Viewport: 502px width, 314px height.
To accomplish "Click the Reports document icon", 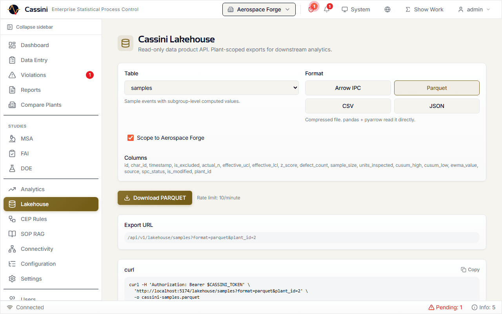I will 12,90.
